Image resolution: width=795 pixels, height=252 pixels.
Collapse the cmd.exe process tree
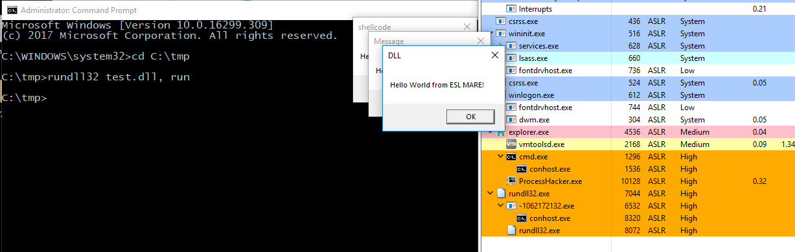(501, 157)
